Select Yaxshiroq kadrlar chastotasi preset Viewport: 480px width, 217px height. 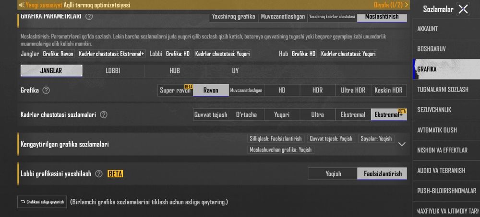(332, 17)
